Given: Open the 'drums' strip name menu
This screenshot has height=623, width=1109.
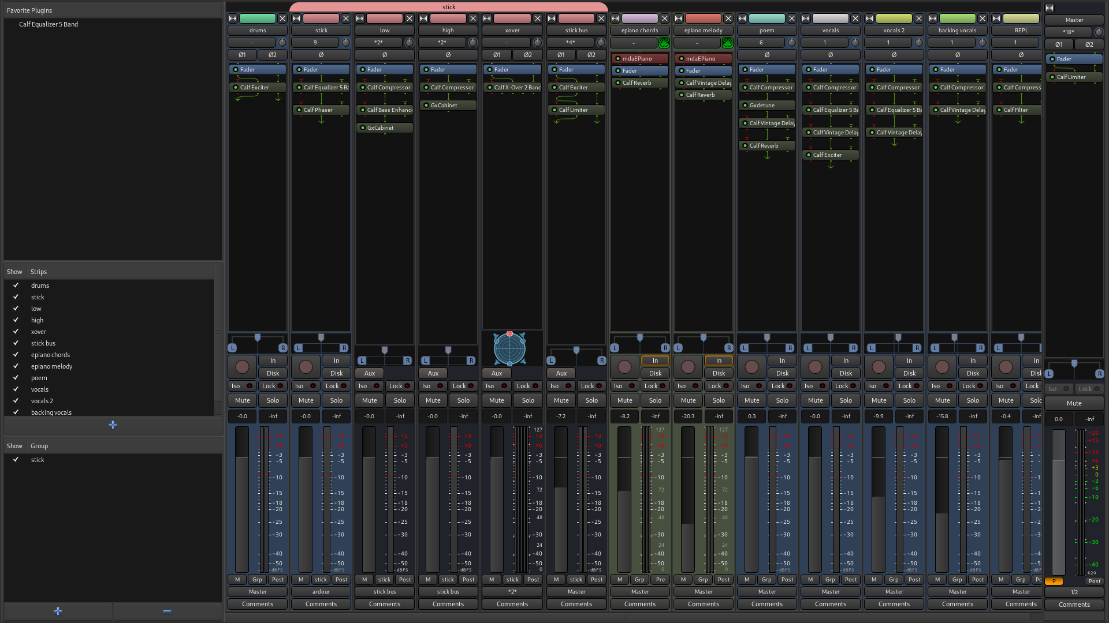Looking at the screenshot, I should coord(258,31).
